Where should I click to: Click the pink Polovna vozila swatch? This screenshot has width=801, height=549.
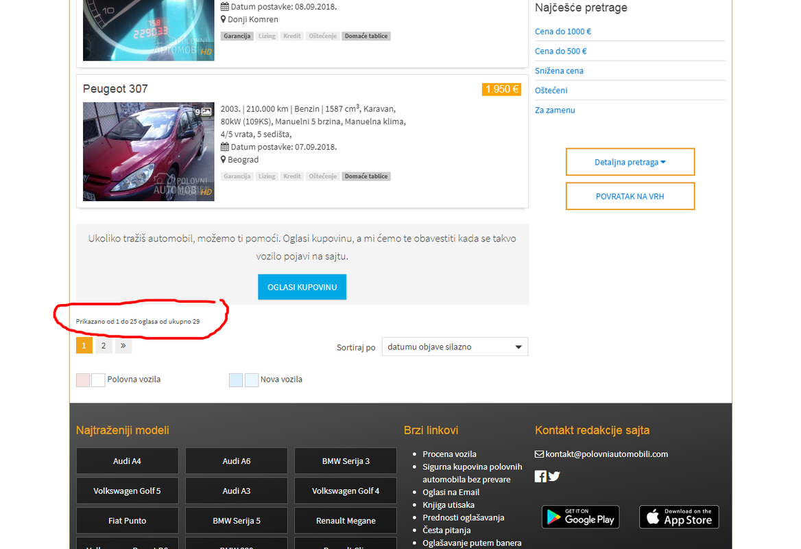pyautogui.click(x=83, y=380)
